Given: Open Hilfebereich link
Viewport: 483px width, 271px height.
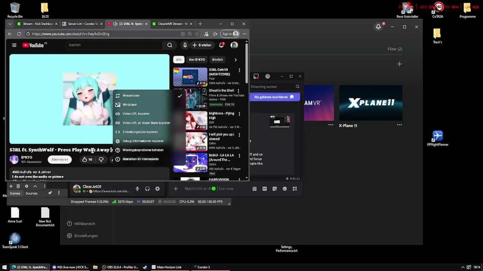Looking at the screenshot, I should pyautogui.click(x=81, y=224).
